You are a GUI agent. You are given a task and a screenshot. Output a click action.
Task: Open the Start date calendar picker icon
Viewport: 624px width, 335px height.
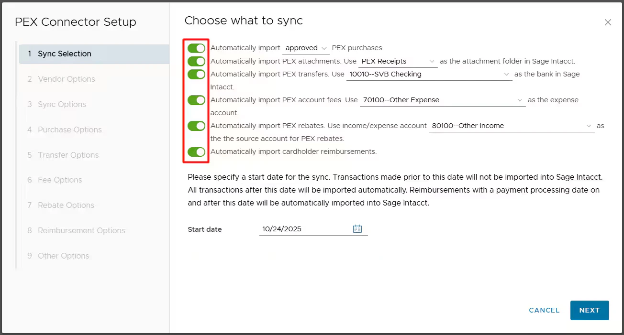coord(357,229)
